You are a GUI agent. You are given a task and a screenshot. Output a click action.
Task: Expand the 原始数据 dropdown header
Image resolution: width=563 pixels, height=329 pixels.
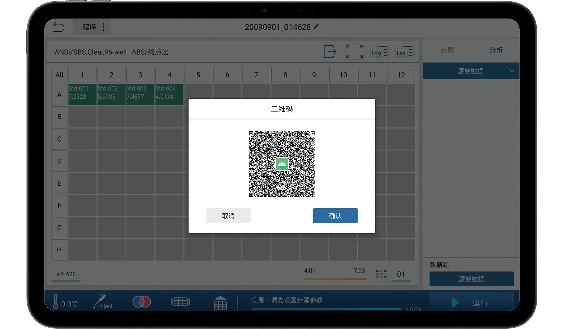pos(471,71)
